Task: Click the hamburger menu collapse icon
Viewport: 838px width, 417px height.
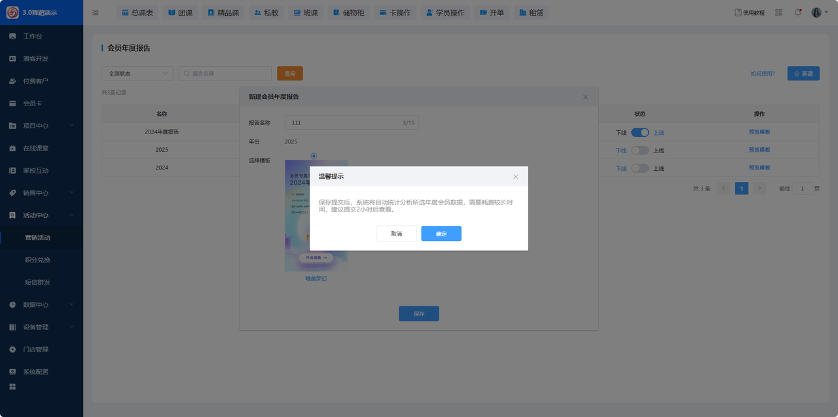Action: point(96,12)
